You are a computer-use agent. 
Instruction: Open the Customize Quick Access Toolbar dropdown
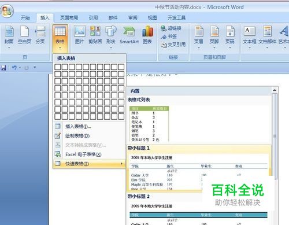tap(35, 67)
